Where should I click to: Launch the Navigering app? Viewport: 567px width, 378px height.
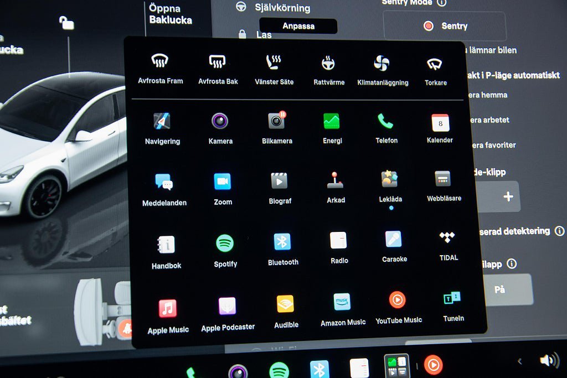pos(162,128)
